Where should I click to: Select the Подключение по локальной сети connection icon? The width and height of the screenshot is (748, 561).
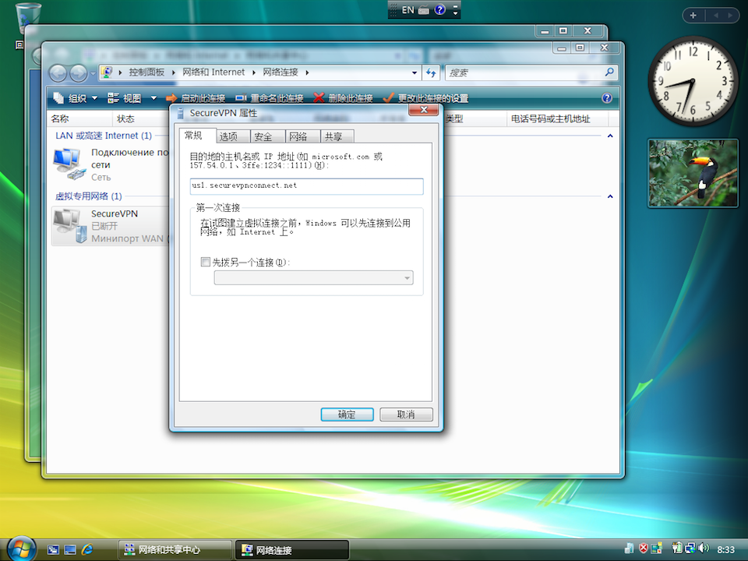click(x=69, y=164)
